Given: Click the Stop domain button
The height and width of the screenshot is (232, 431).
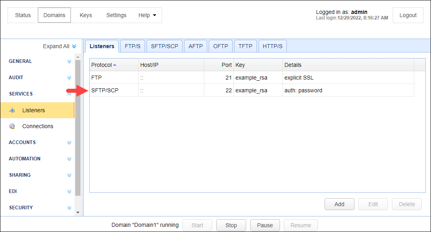Looking at the screenshot, I should click(231, 225).
